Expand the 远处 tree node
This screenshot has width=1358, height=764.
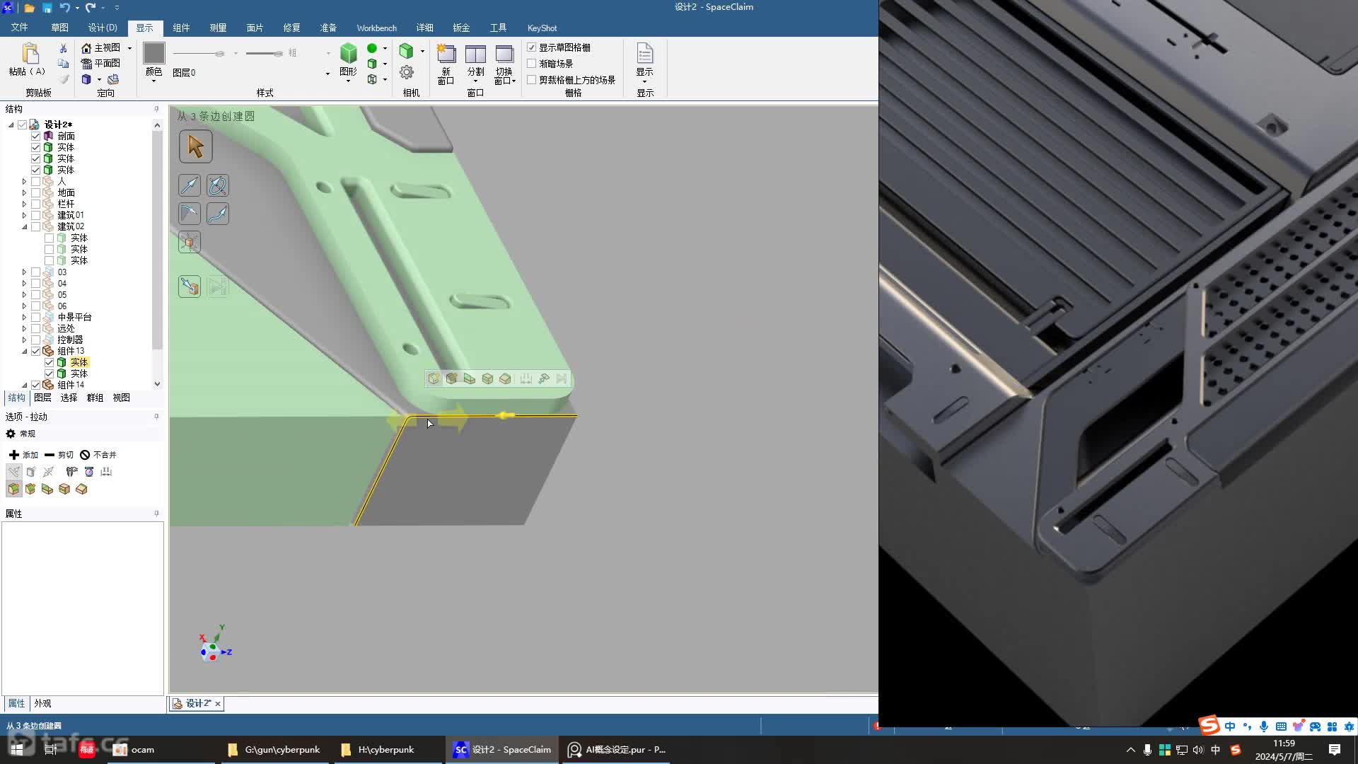pyautogui.click(x=24, y=328)
